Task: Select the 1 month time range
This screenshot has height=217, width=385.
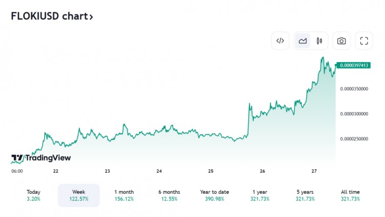Action: click(x=124, y=195)
